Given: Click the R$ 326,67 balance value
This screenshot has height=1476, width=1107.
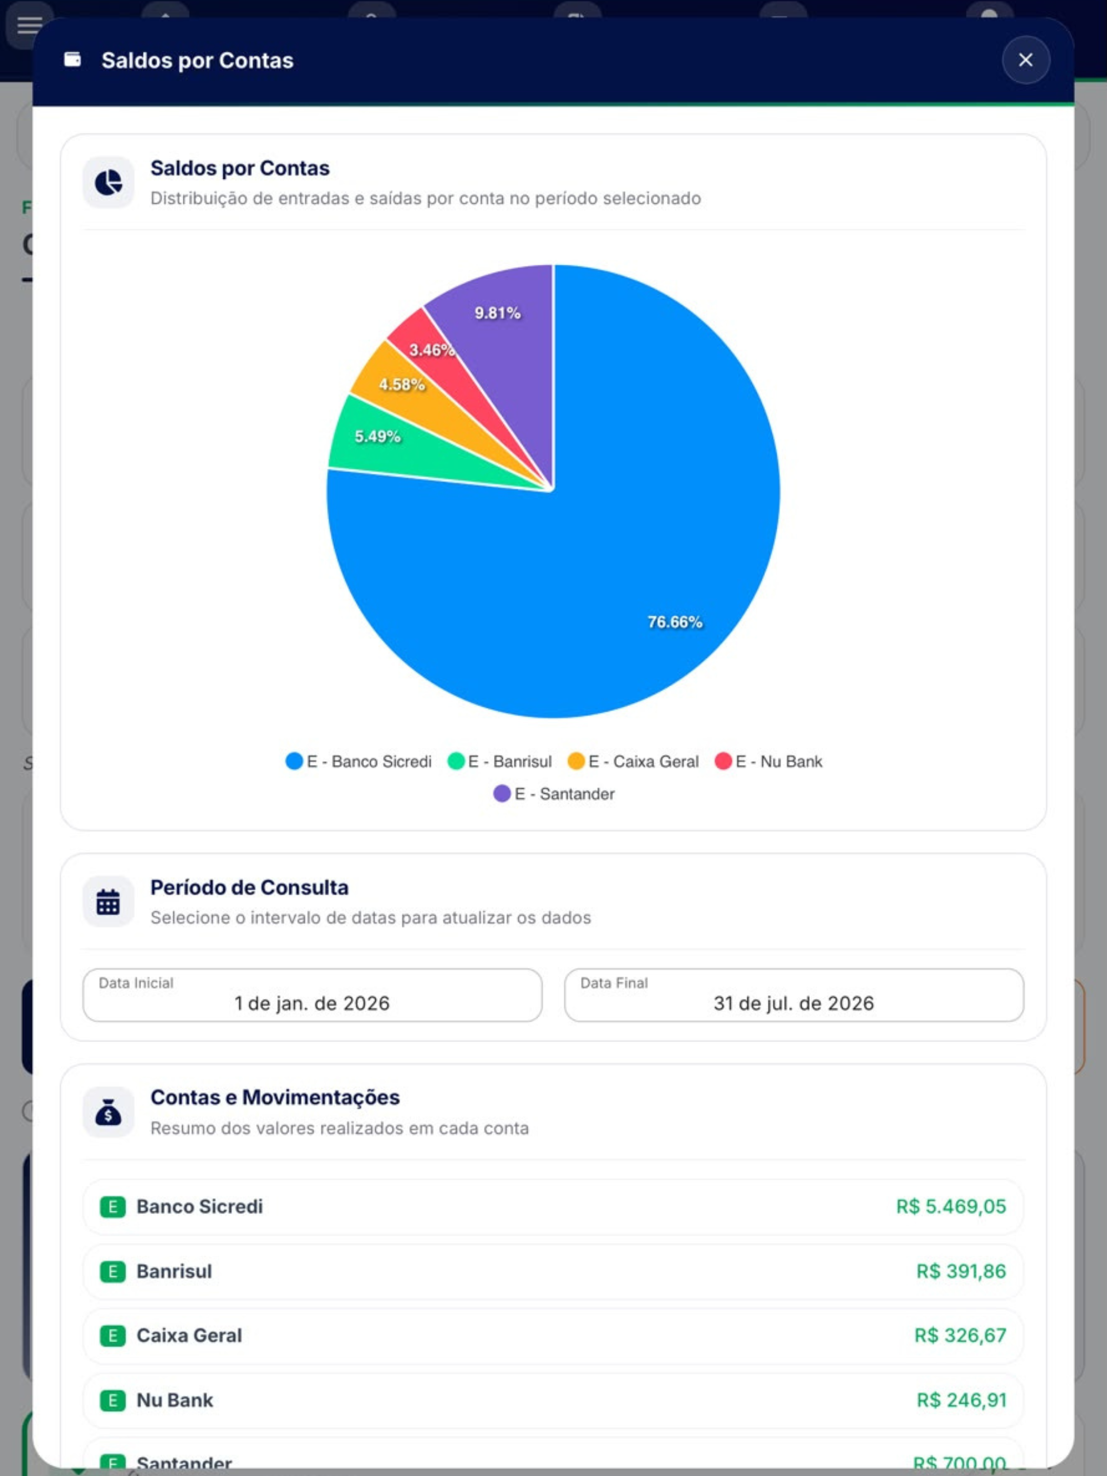Looking at the screenshot, I should [960, 1335].
